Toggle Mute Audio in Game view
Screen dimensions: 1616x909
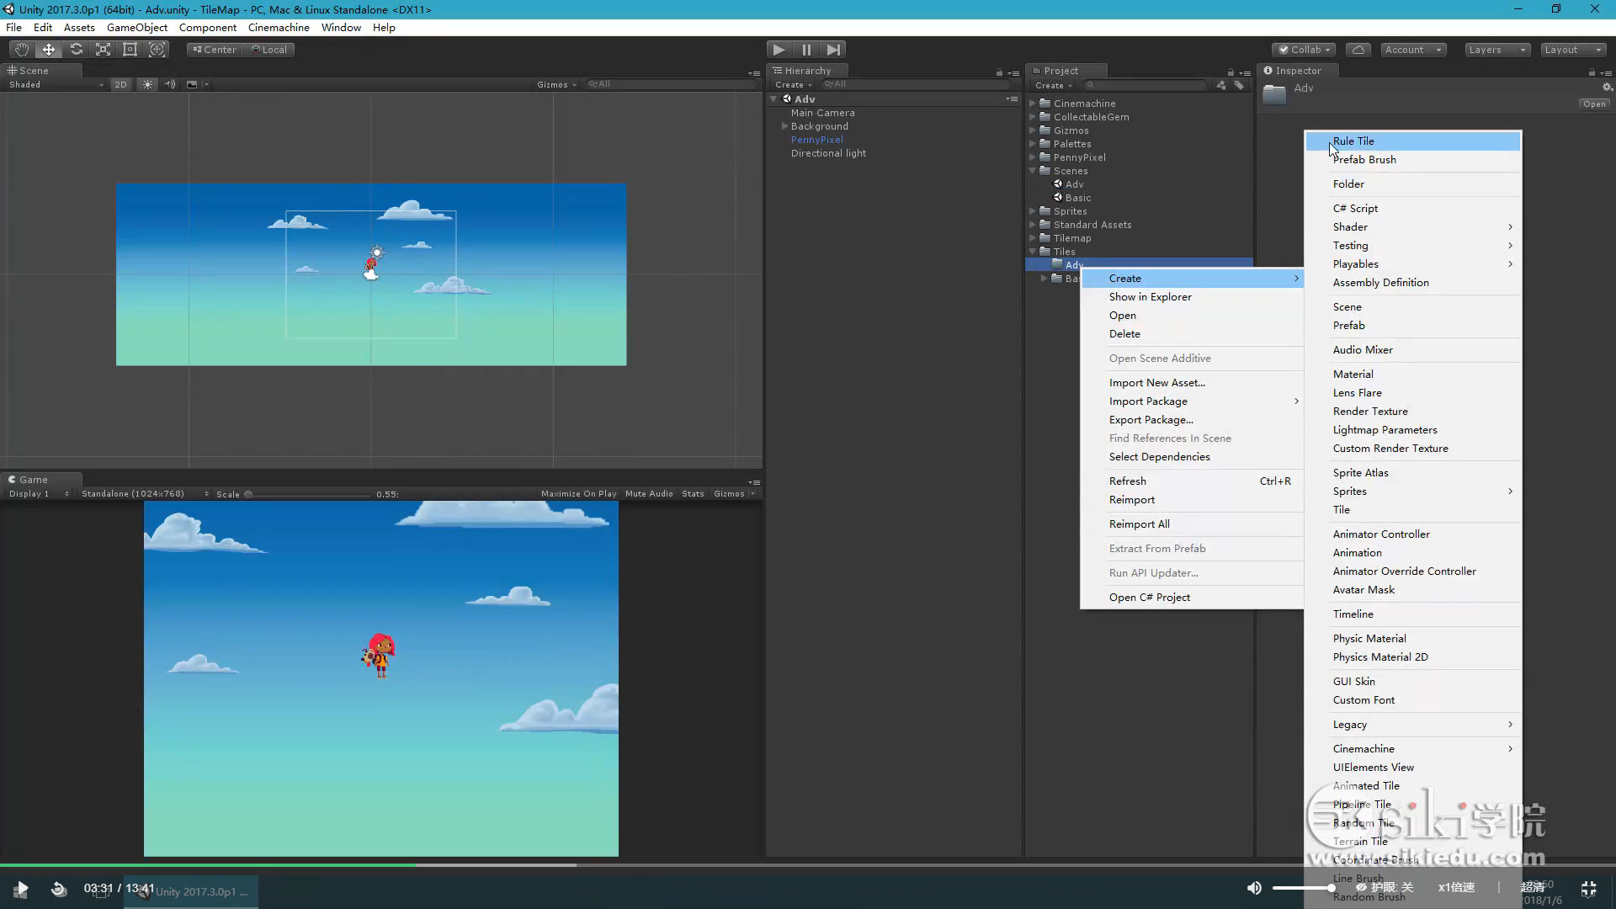click(x=649, y=494)
